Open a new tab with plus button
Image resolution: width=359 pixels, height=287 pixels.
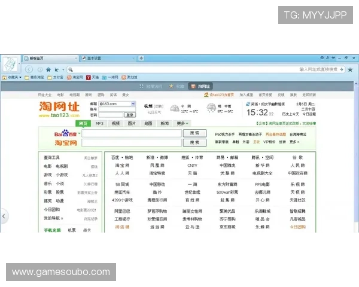[x=141, y=58]
